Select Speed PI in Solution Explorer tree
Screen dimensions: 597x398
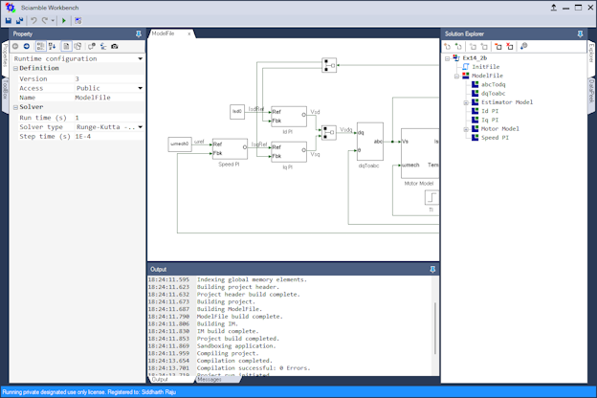pyautogui.click(x=495, y=138)
